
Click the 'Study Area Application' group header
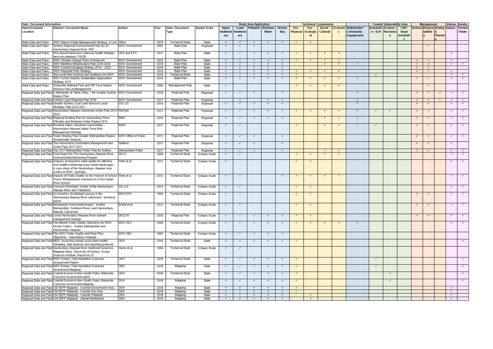pyautogui.click(x=254, y=24)
